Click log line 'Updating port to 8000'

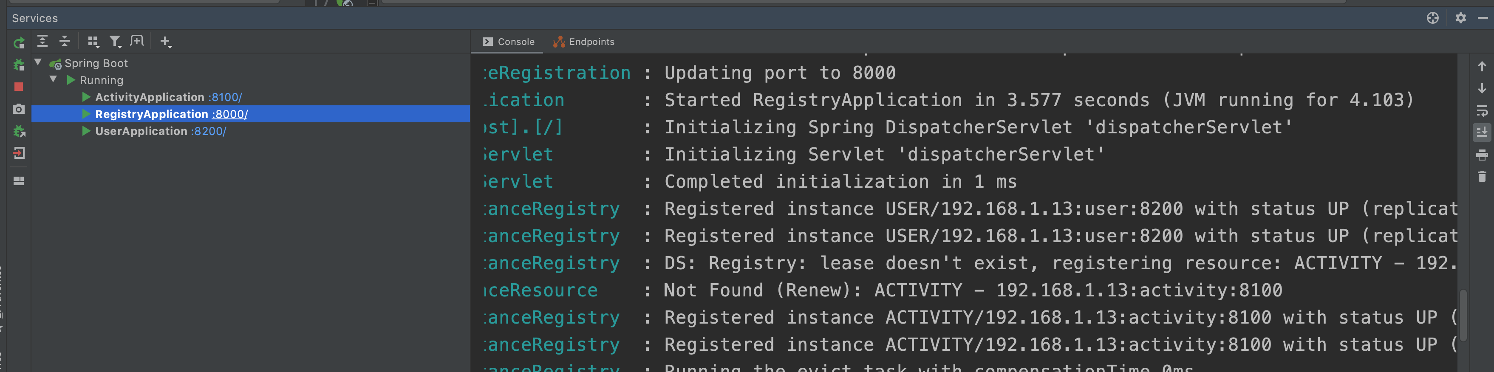click(779, 73)
